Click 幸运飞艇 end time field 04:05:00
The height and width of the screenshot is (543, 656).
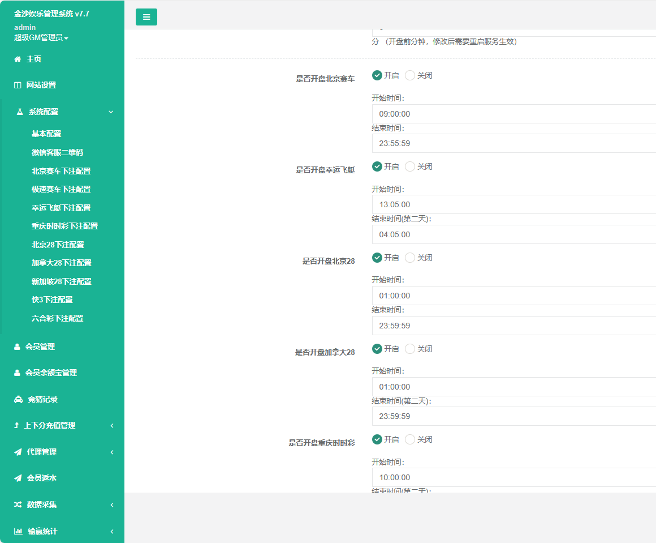[x=513, y=234]
